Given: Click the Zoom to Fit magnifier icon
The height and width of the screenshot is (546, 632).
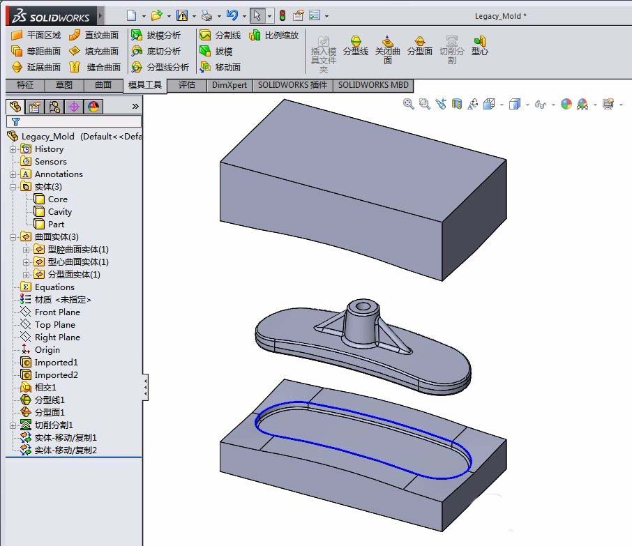Looking at the screenshot, I should tap(409, 104).
